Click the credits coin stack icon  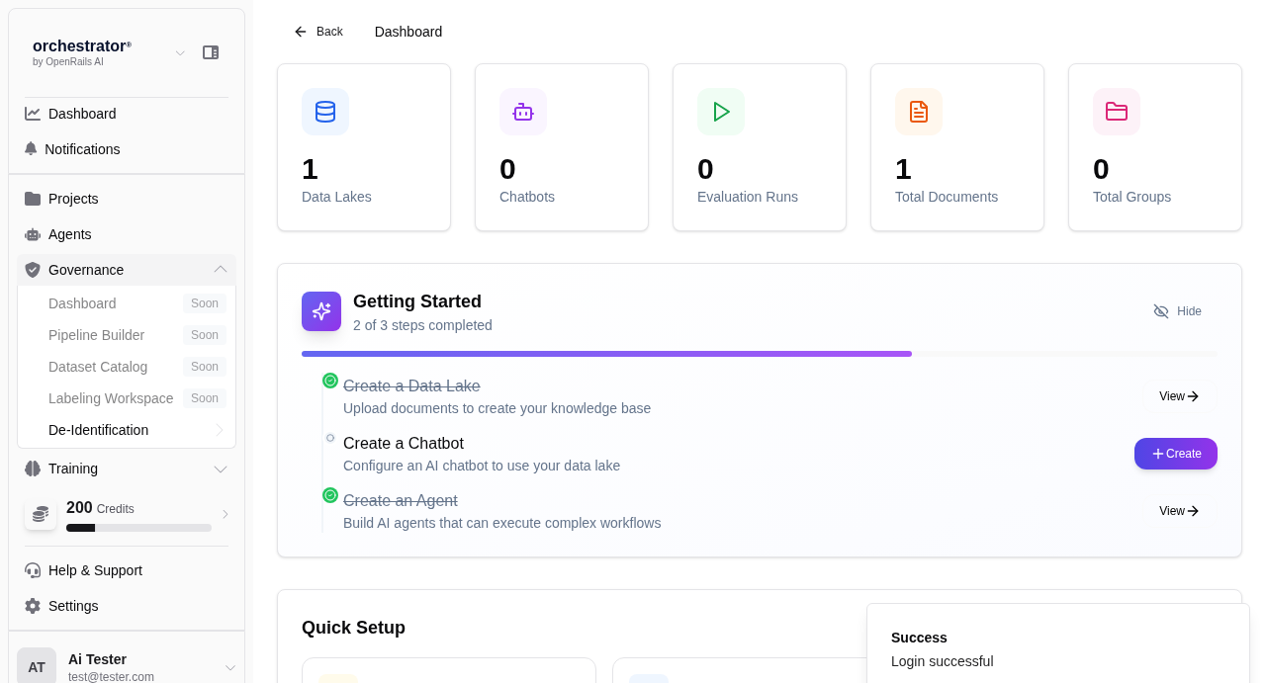40,514
